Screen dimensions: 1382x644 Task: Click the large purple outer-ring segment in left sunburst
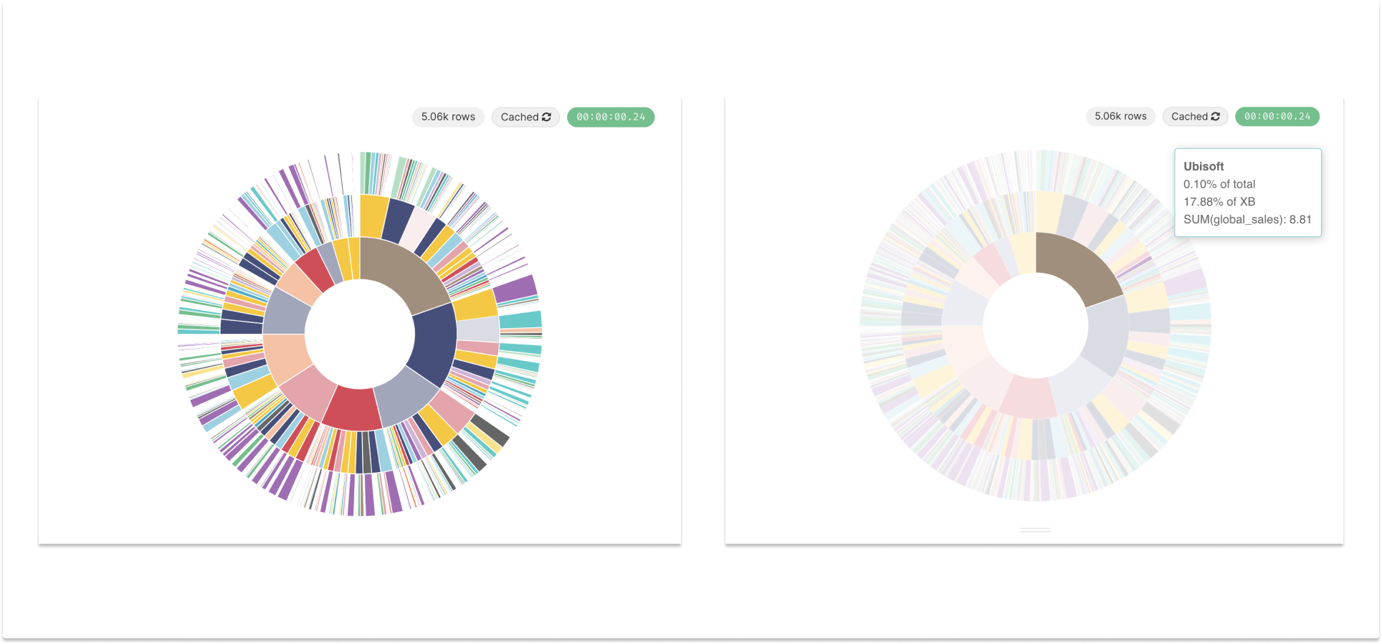click(x=515, y=288)
